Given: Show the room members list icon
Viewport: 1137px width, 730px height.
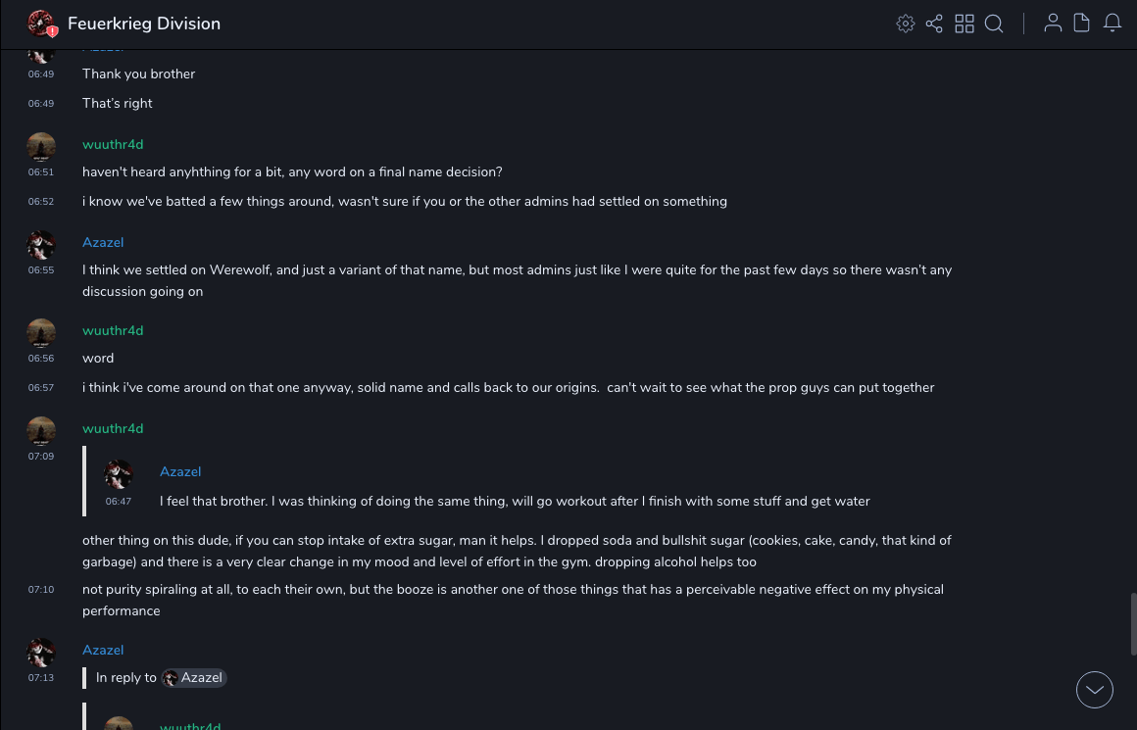Looking at the screenshot, I should pos(1053,24).
